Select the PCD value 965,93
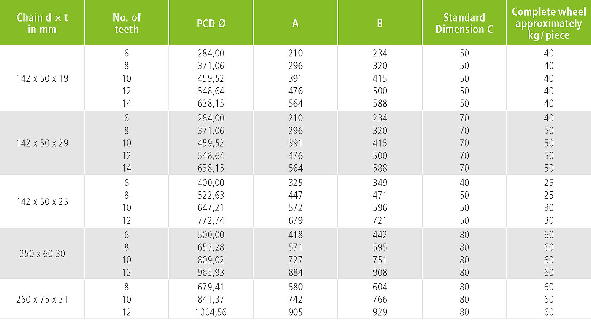This screenshot has width=591, height=336. click(211, 273)
